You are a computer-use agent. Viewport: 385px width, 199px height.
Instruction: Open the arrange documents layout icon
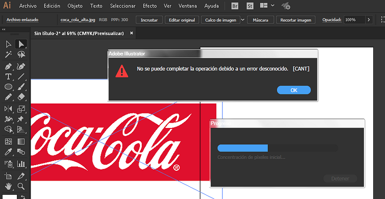point(264,6)
